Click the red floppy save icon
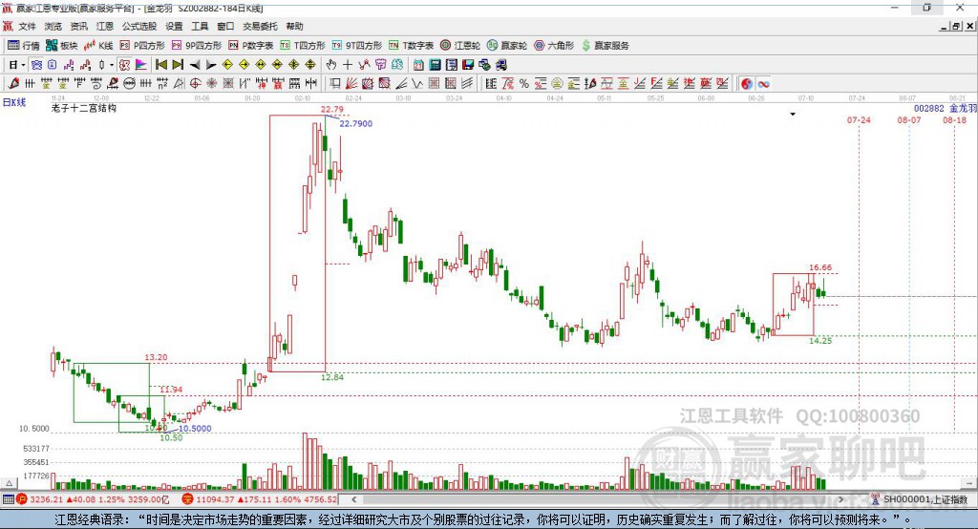978x529 pixels. (468, 64)
